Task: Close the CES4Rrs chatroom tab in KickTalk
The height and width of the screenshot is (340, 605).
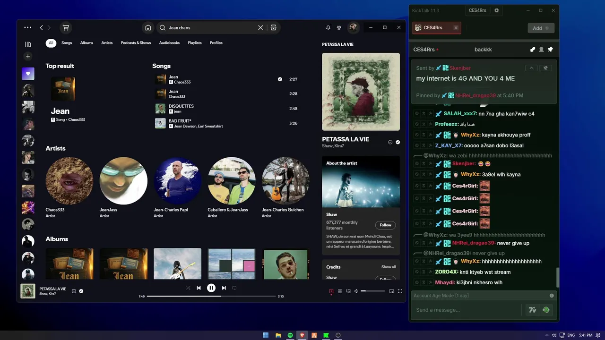Action: [x=456, y=28]
